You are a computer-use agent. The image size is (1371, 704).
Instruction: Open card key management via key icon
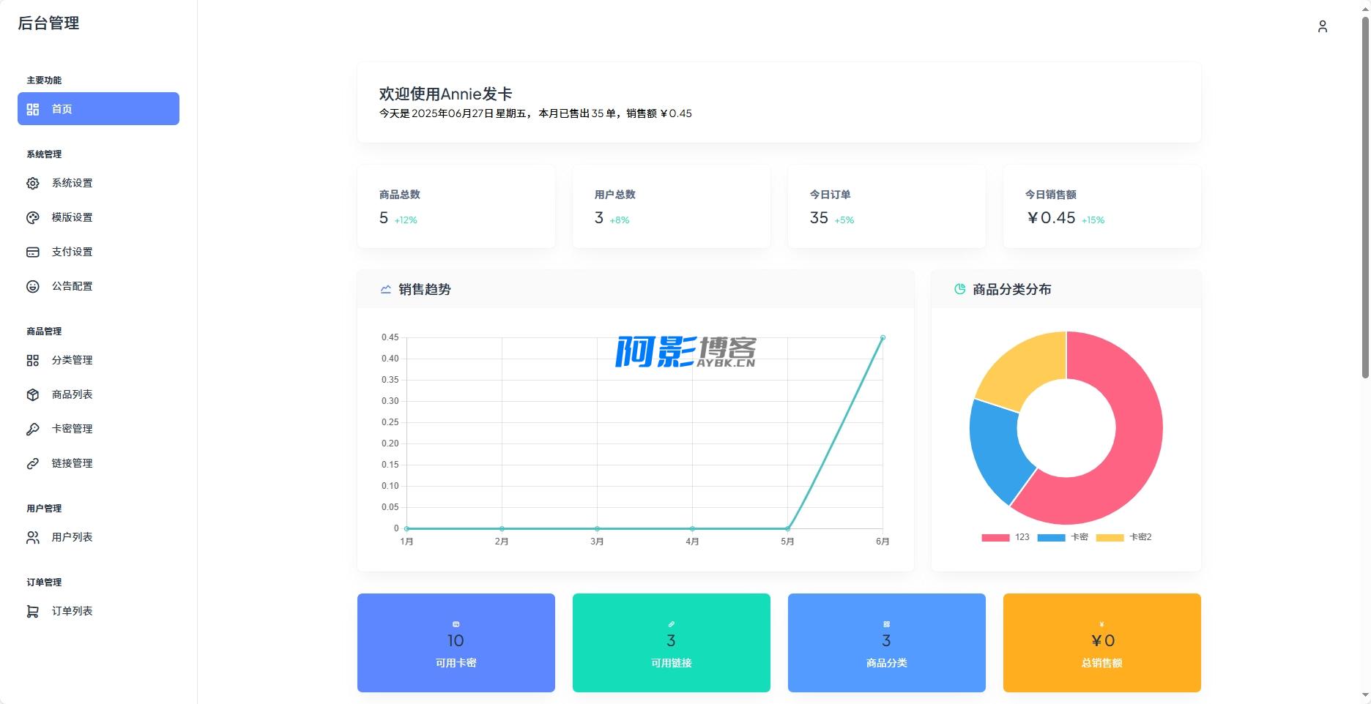(x=33, y=430)
